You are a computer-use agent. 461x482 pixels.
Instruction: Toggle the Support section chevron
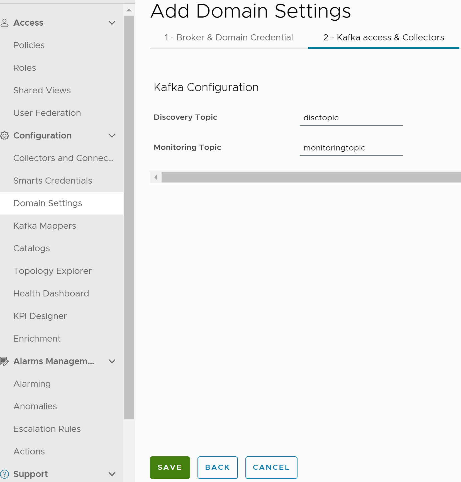(112, 474)
